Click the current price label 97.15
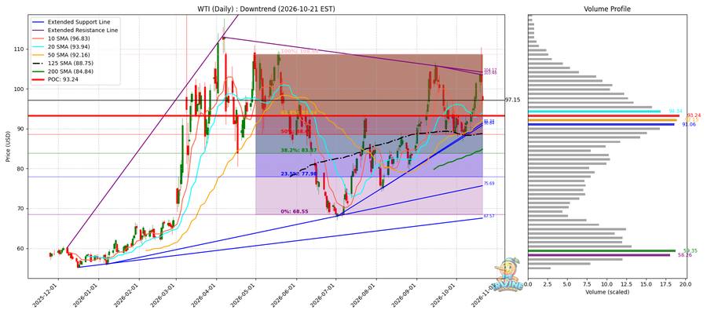The height and width of the screenshot is (314, 707). pos(512,100)
